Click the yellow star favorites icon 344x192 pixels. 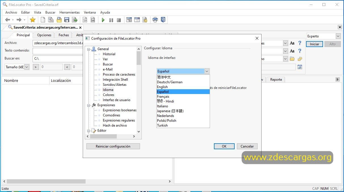33,20
